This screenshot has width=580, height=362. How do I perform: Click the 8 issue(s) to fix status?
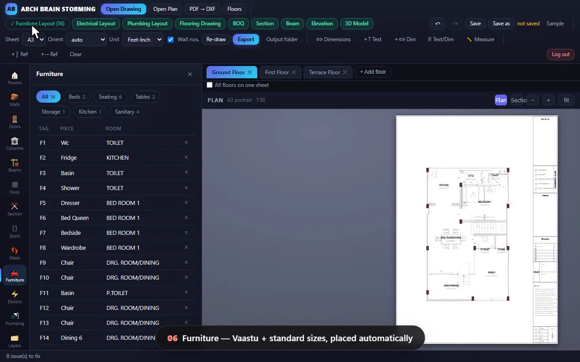23,356
